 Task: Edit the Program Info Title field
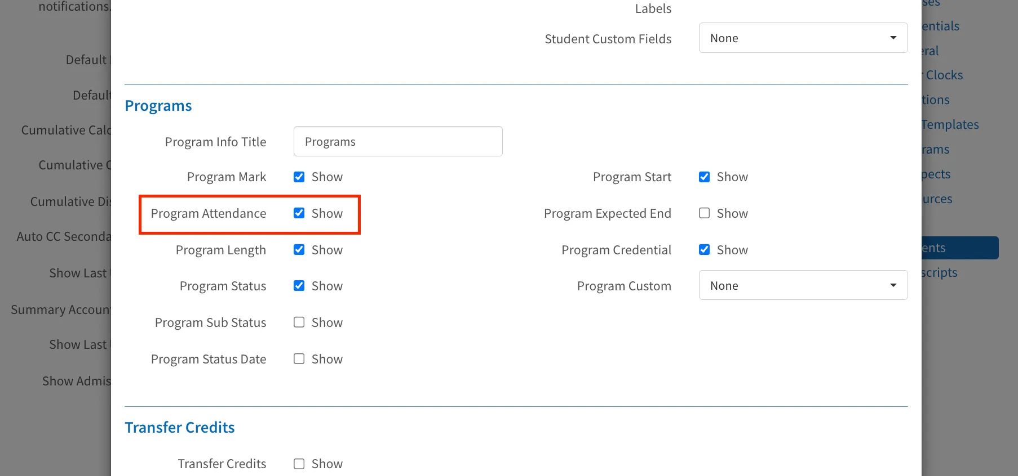(398, 141)
